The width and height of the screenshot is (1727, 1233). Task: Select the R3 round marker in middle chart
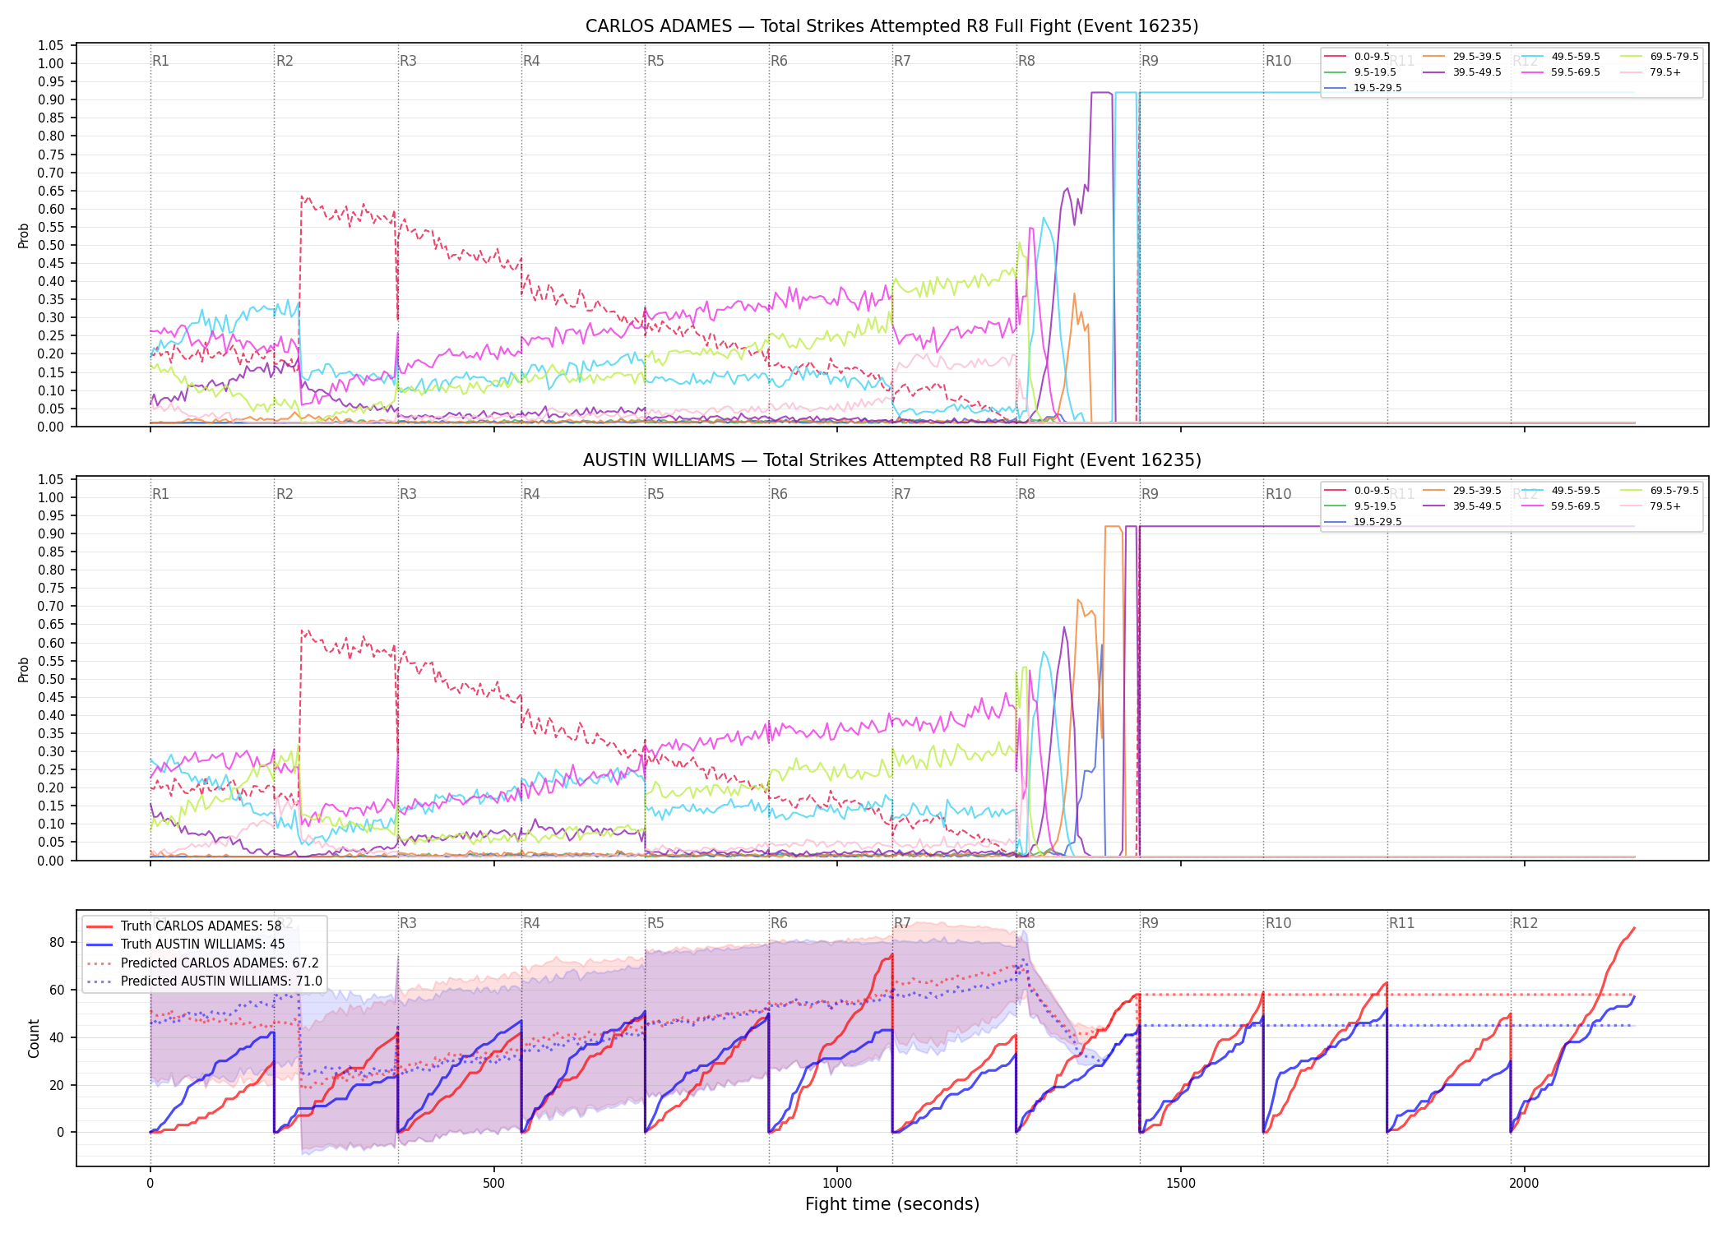[x=408, y=494]
